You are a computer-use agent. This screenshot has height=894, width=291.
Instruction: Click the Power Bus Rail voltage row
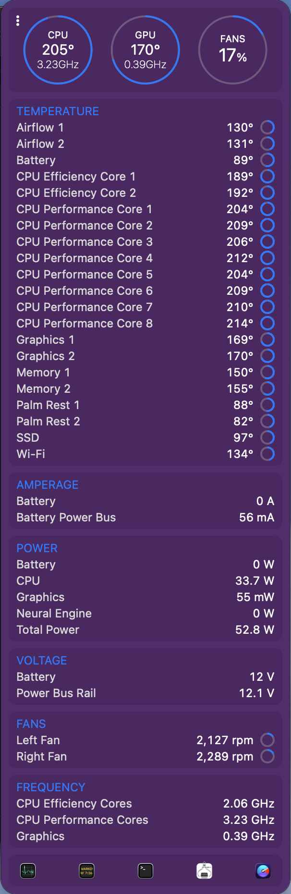tap(145, 693)
